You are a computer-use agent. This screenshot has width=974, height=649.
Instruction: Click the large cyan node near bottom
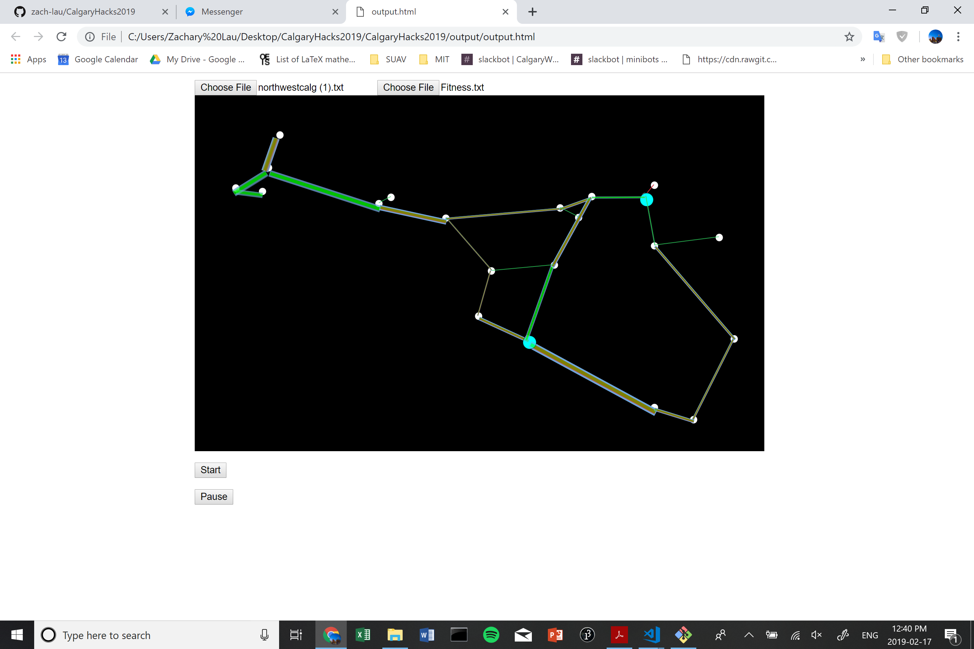pos(529,342)
